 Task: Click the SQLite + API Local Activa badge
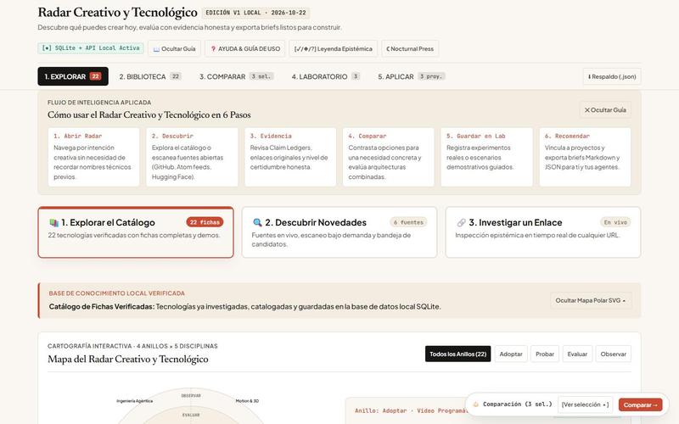pyautogui.click(x=91, y=48)
